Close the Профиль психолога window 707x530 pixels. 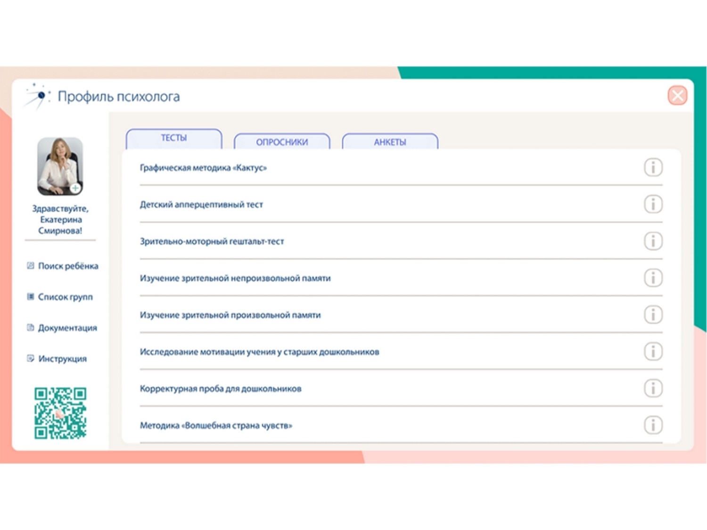click(677, 96)
